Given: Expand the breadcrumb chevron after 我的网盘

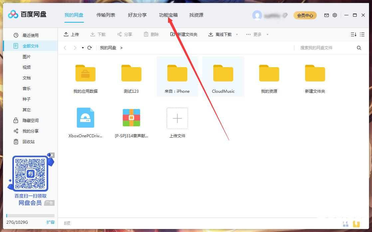Looking at the screenshot, I should 121,48.
